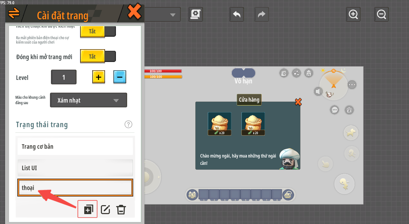Click the redo arrow in top toolbar
The width and height of the screenshot is (409, 224).
(x=261, y=14)
